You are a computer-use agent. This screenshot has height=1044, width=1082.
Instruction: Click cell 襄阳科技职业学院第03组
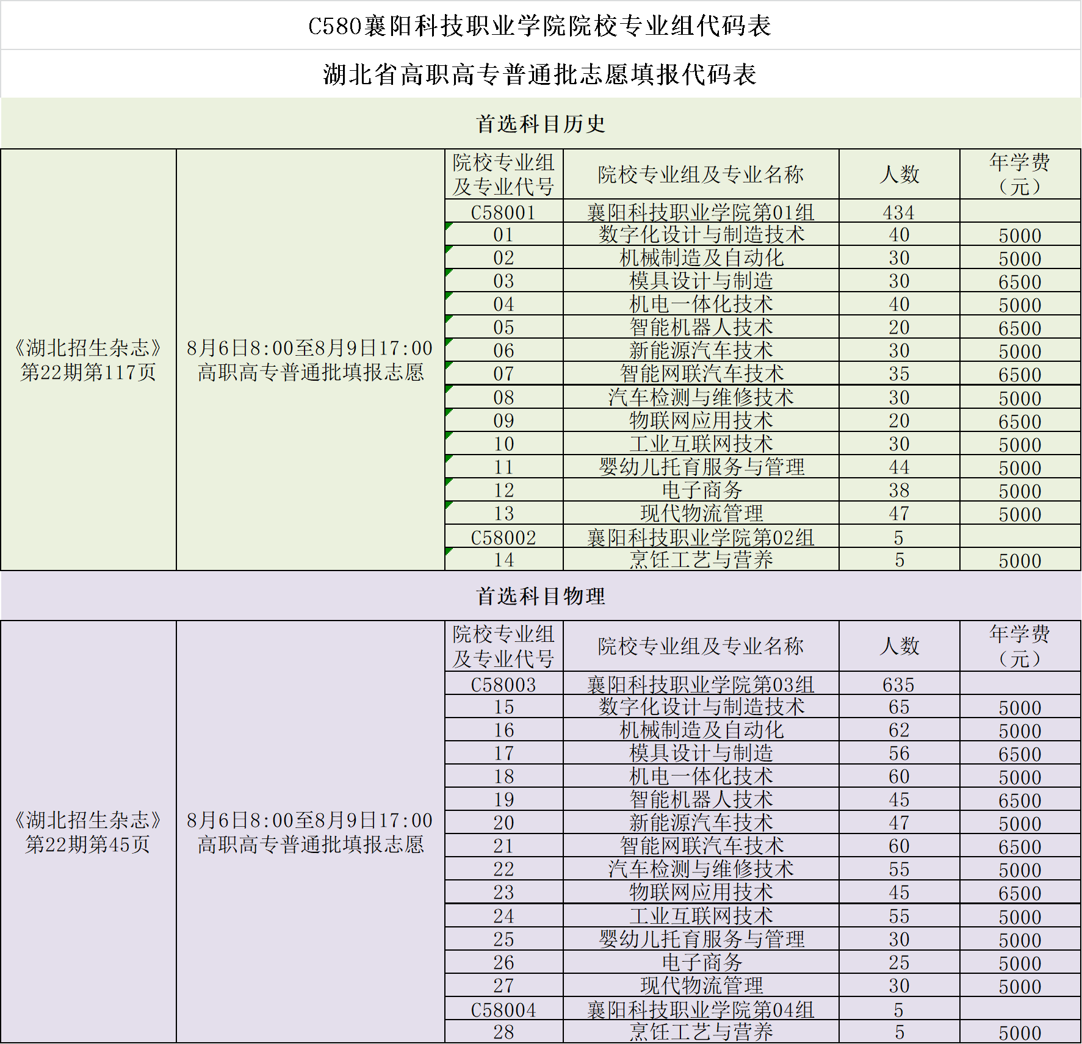point(701,685)
